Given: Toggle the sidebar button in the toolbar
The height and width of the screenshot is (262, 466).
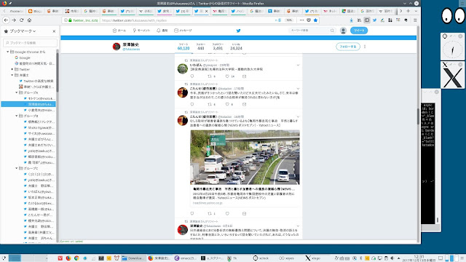Looking at the screenshot, I should [x=367, y=20].
